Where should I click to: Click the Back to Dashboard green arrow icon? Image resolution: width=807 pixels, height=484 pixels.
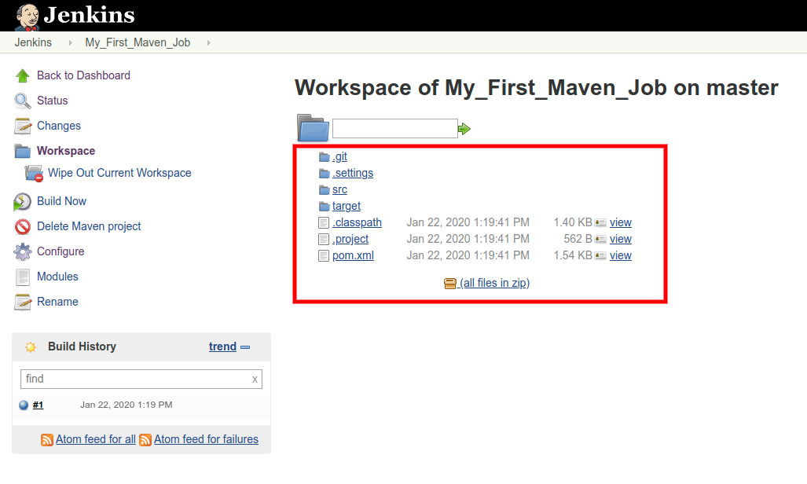(x=23, y=75)
